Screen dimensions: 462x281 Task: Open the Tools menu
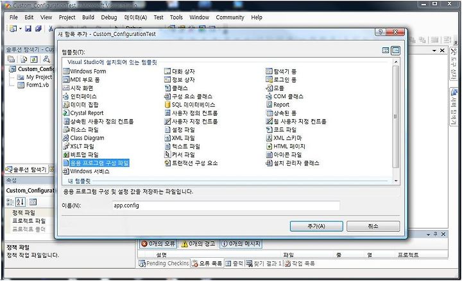click(176, 17)
